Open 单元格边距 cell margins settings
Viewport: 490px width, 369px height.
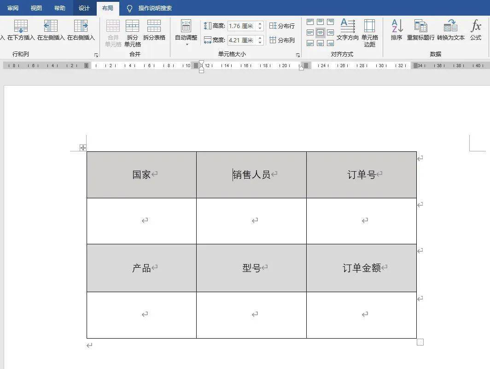tap(370, 33)
